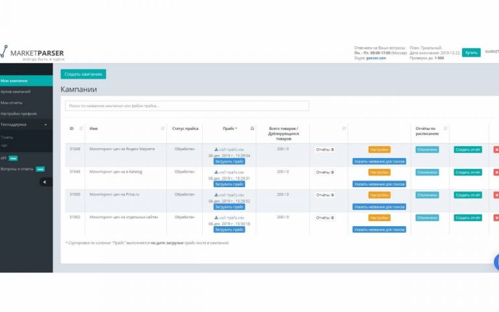This screenshot has height=312, width=499.
Task: Sort by Имя column arrows
Action: 162,129
